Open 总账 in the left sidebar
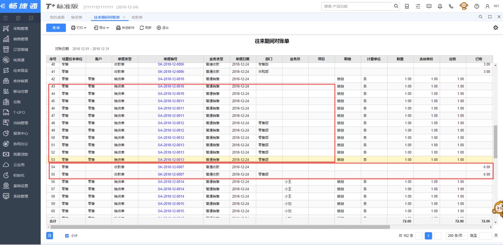The width and height of the screenshot is (503, 245). point(18,102)
